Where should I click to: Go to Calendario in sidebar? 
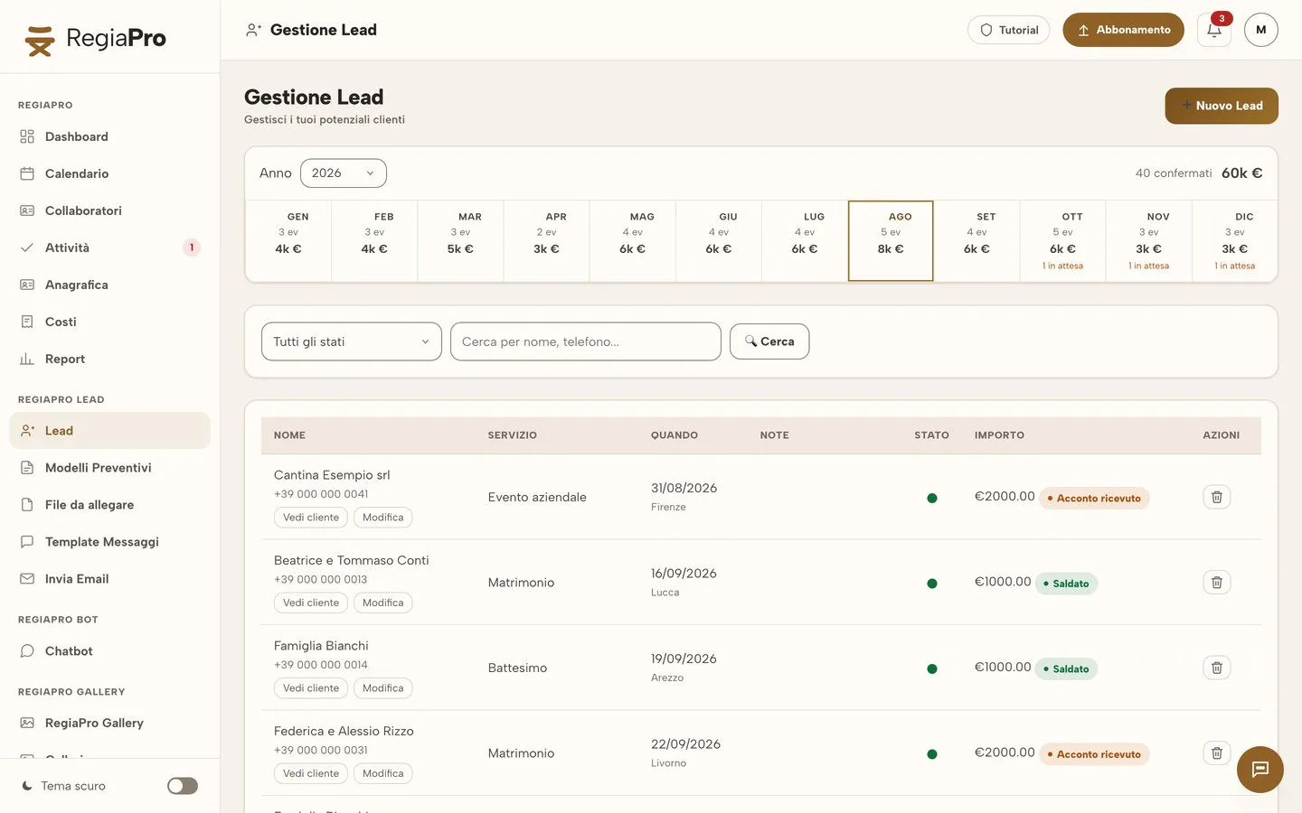coord(109,173)
